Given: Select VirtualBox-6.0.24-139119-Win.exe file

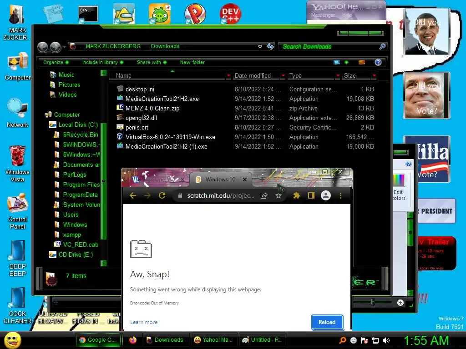Looking at the screenshot, I should pos(170,137).
